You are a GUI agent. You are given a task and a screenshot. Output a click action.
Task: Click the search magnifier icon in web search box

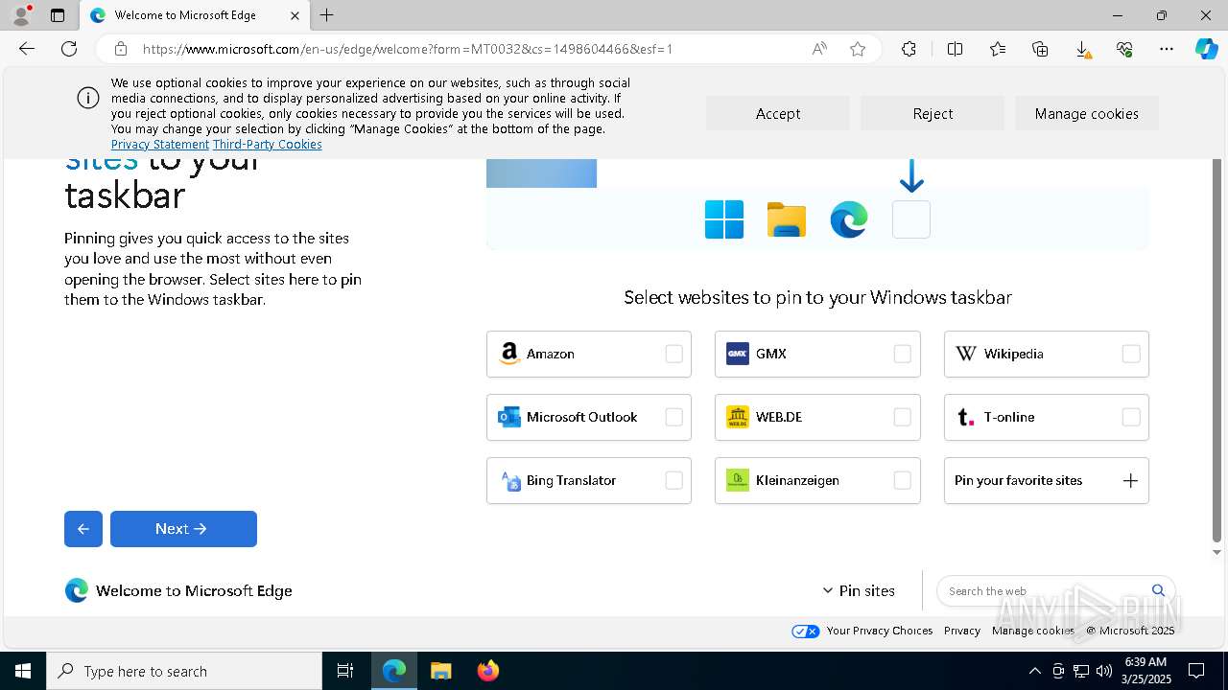(1158, 590)
